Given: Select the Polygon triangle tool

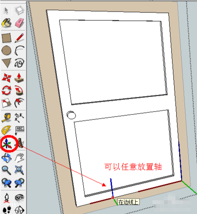Looking at the screenshot, I should pyautogui.click(x=6, y=63).
